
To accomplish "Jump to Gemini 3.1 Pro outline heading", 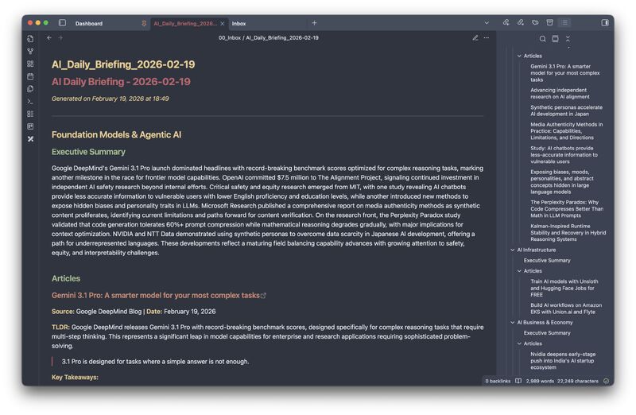I will (x=565, y=73).
